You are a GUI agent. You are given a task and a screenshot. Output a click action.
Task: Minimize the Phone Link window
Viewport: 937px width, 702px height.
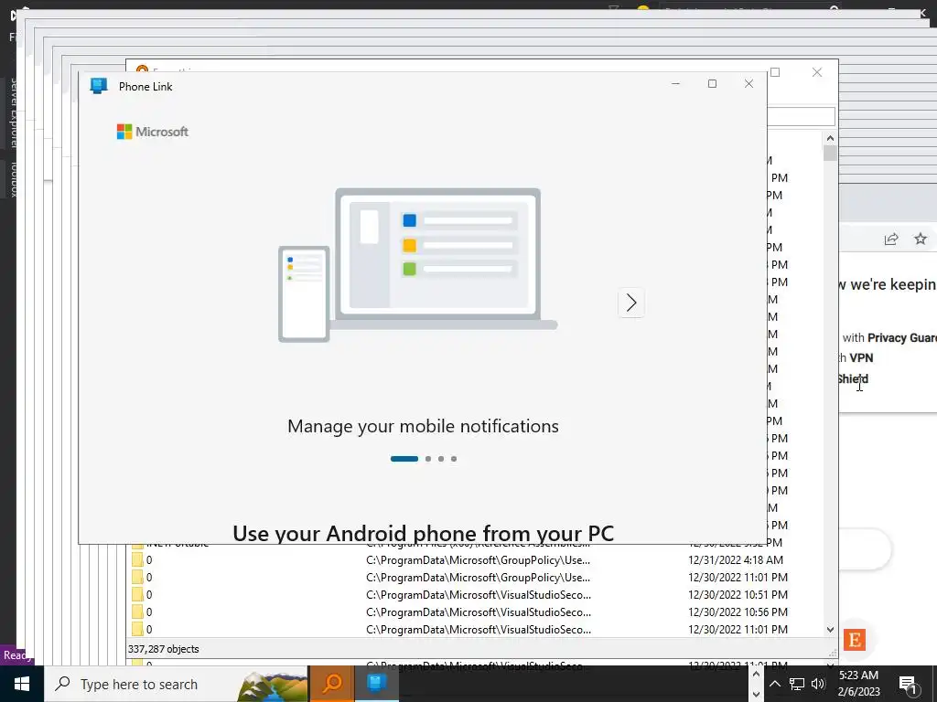pyautogui.click(x=675, y=83)
